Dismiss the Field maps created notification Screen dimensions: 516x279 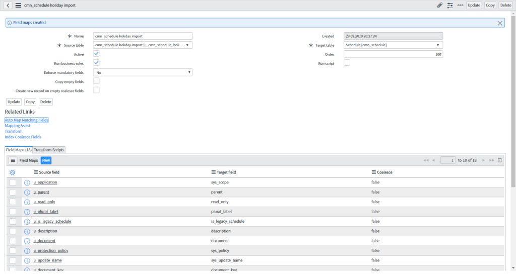coord(500,23)
